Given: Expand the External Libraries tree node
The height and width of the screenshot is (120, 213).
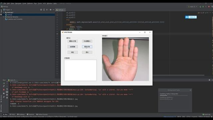Looking at the screenshot, I should [x=4, y=17].
